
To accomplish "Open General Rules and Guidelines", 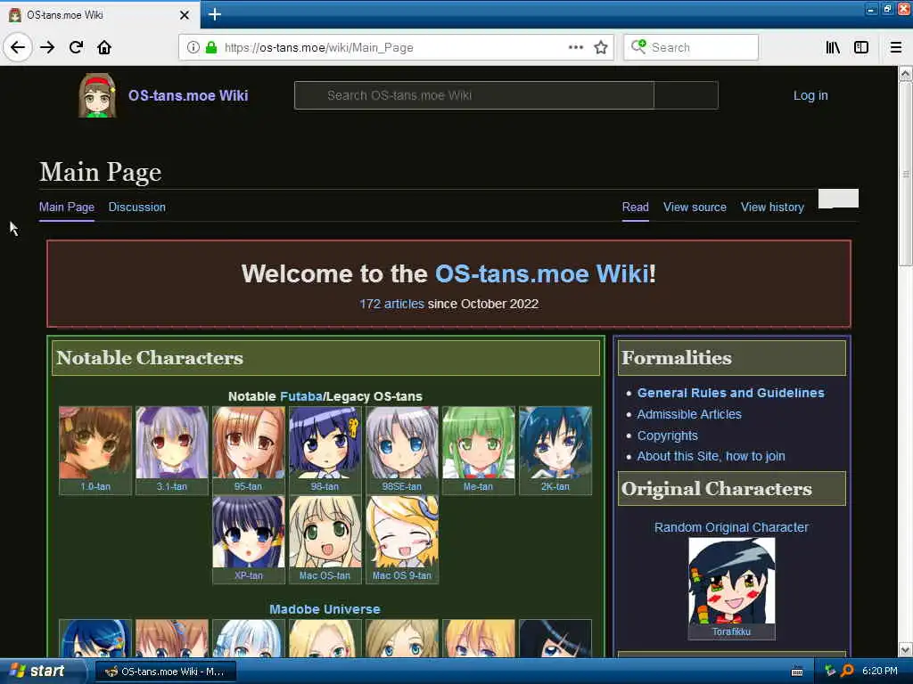I will 731,393.
